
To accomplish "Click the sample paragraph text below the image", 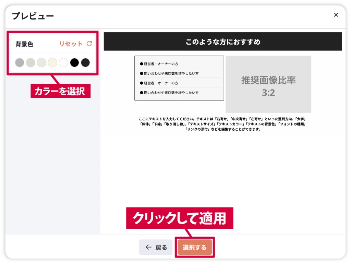I will 223,124.
